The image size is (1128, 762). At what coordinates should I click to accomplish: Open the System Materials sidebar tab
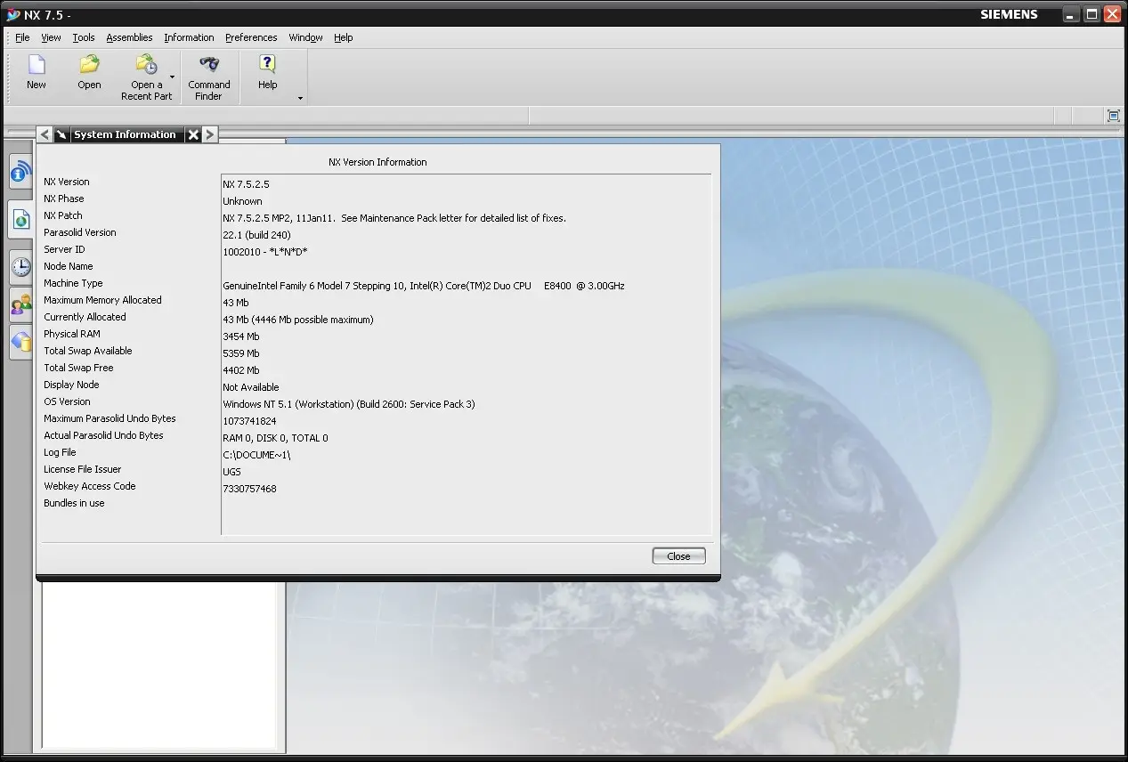[x=20, y=341]
